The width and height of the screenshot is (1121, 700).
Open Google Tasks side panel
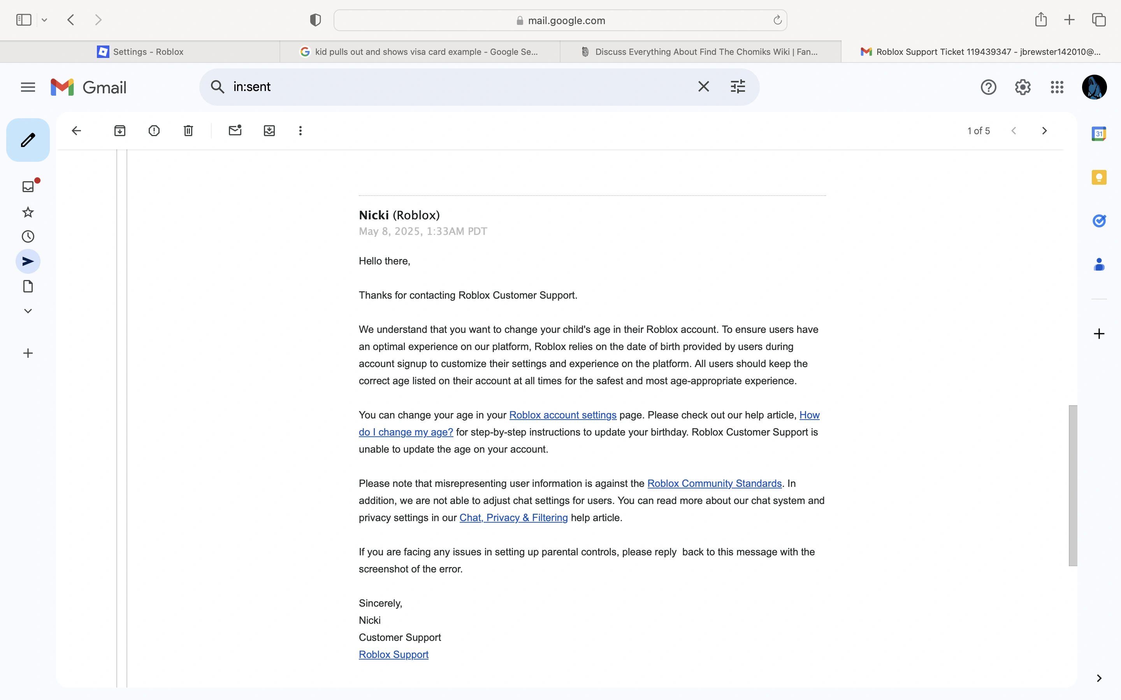1099,221
